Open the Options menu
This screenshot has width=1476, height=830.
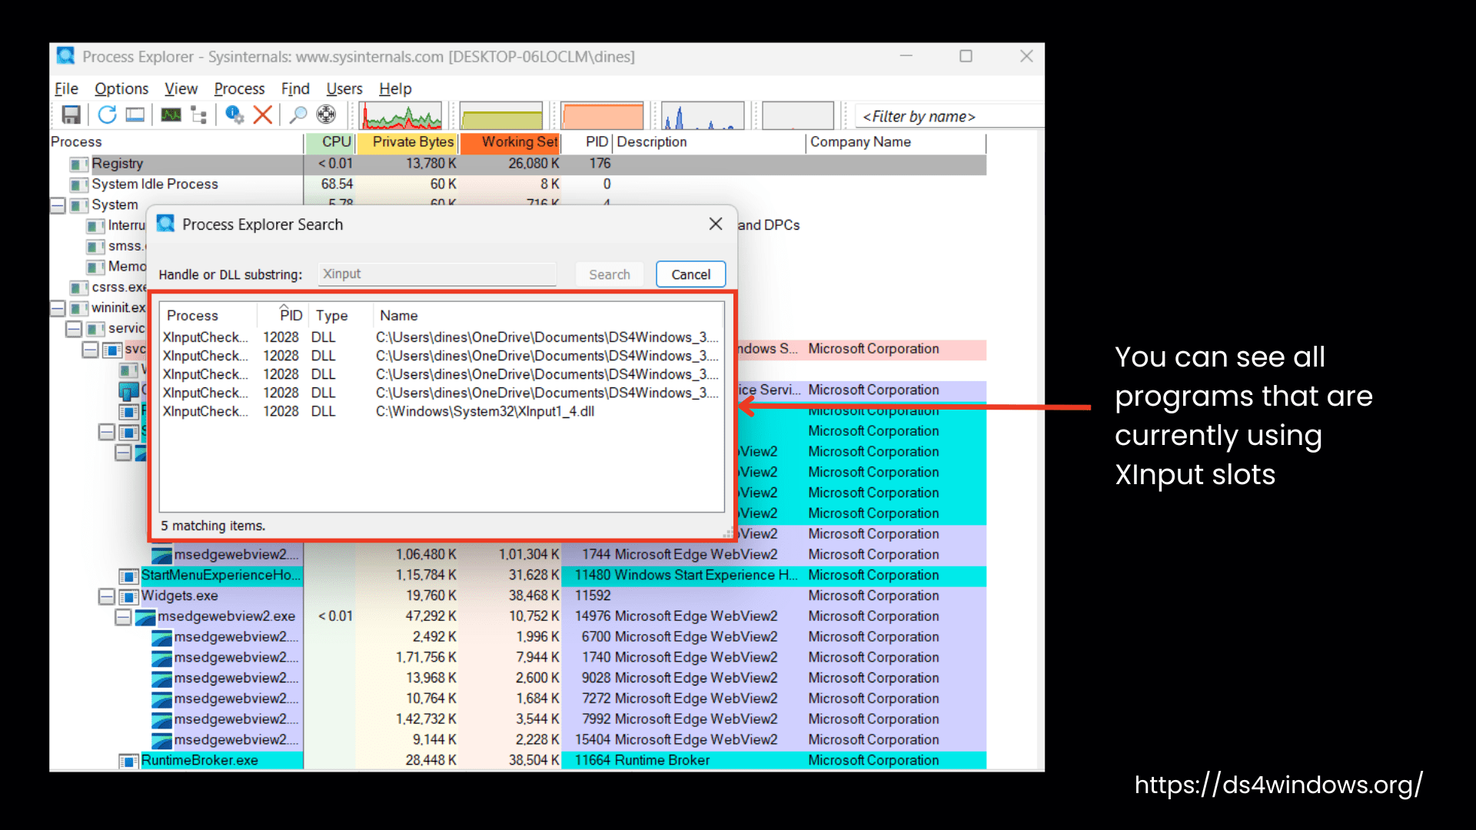tap(121, 89)
